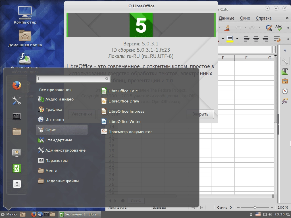Open sidebar Properties wrench panel
The image size is (291, 218).
point(285,61)
